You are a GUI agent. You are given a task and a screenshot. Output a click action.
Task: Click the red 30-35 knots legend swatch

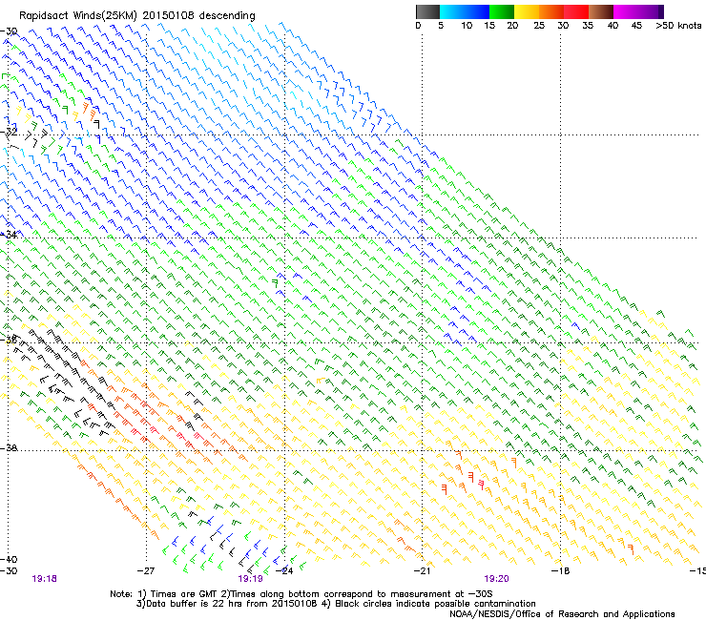576,11
